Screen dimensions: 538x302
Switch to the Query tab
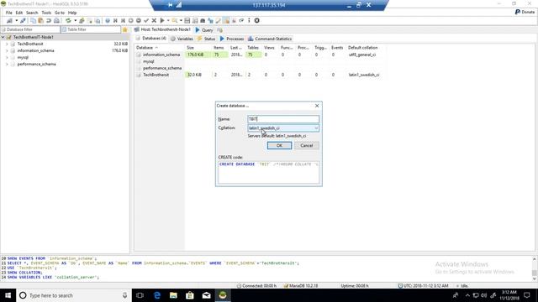(204, 30)
